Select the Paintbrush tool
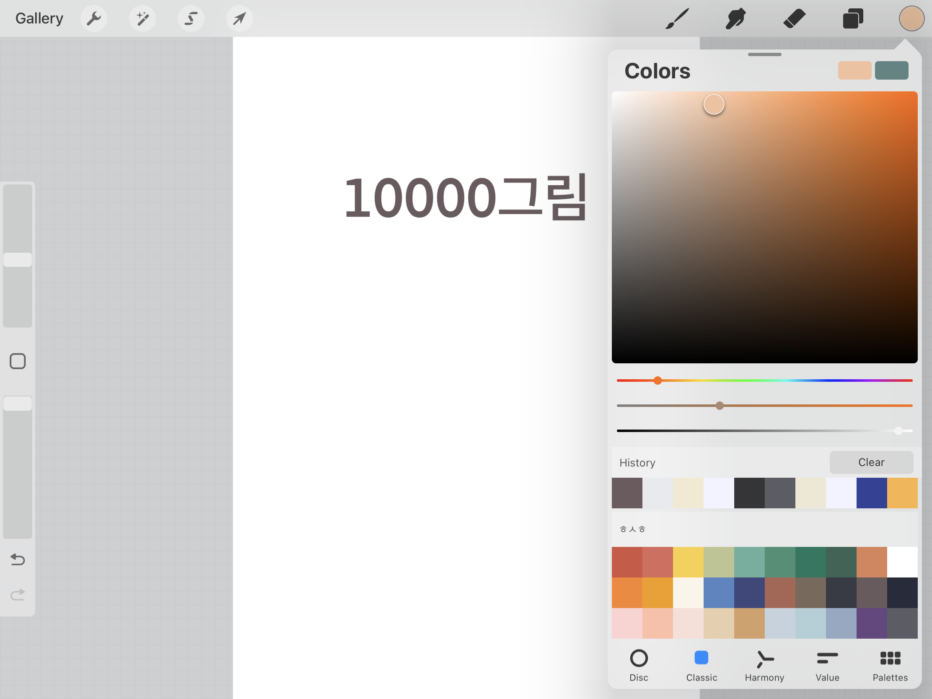The image size is (932, 699). pos(677,18)
